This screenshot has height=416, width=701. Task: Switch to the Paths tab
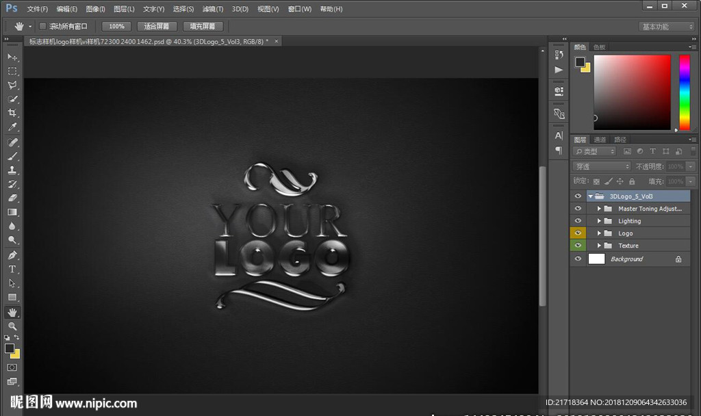coord(620,140)
